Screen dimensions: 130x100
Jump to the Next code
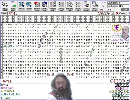pyautogui.click(x=44, y=6)
